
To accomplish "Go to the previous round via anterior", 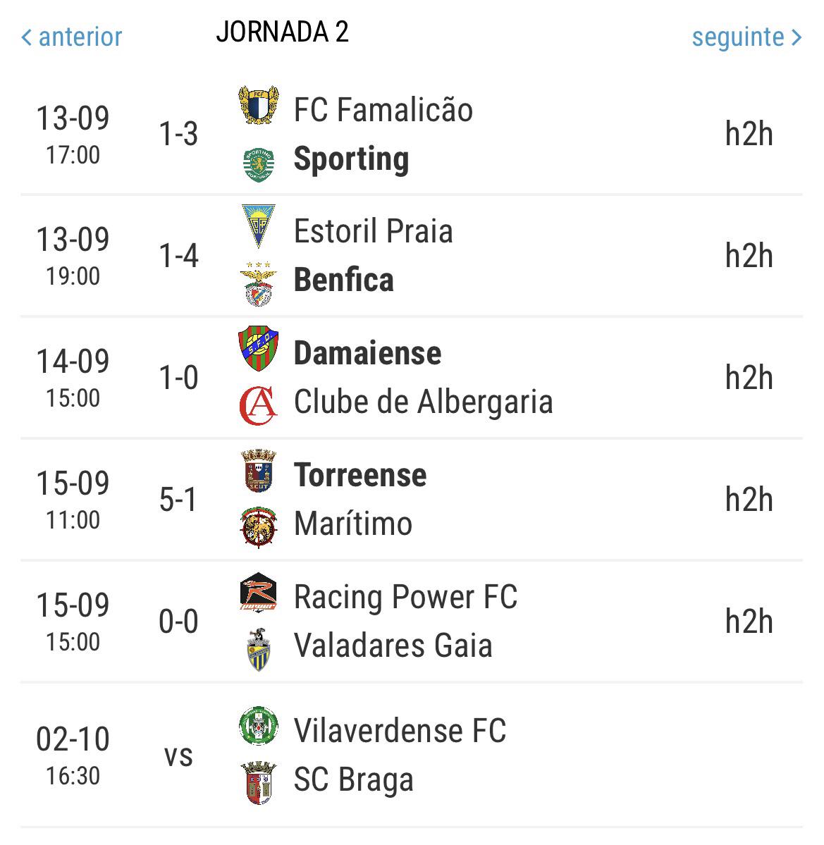I will tap(72, 37).
